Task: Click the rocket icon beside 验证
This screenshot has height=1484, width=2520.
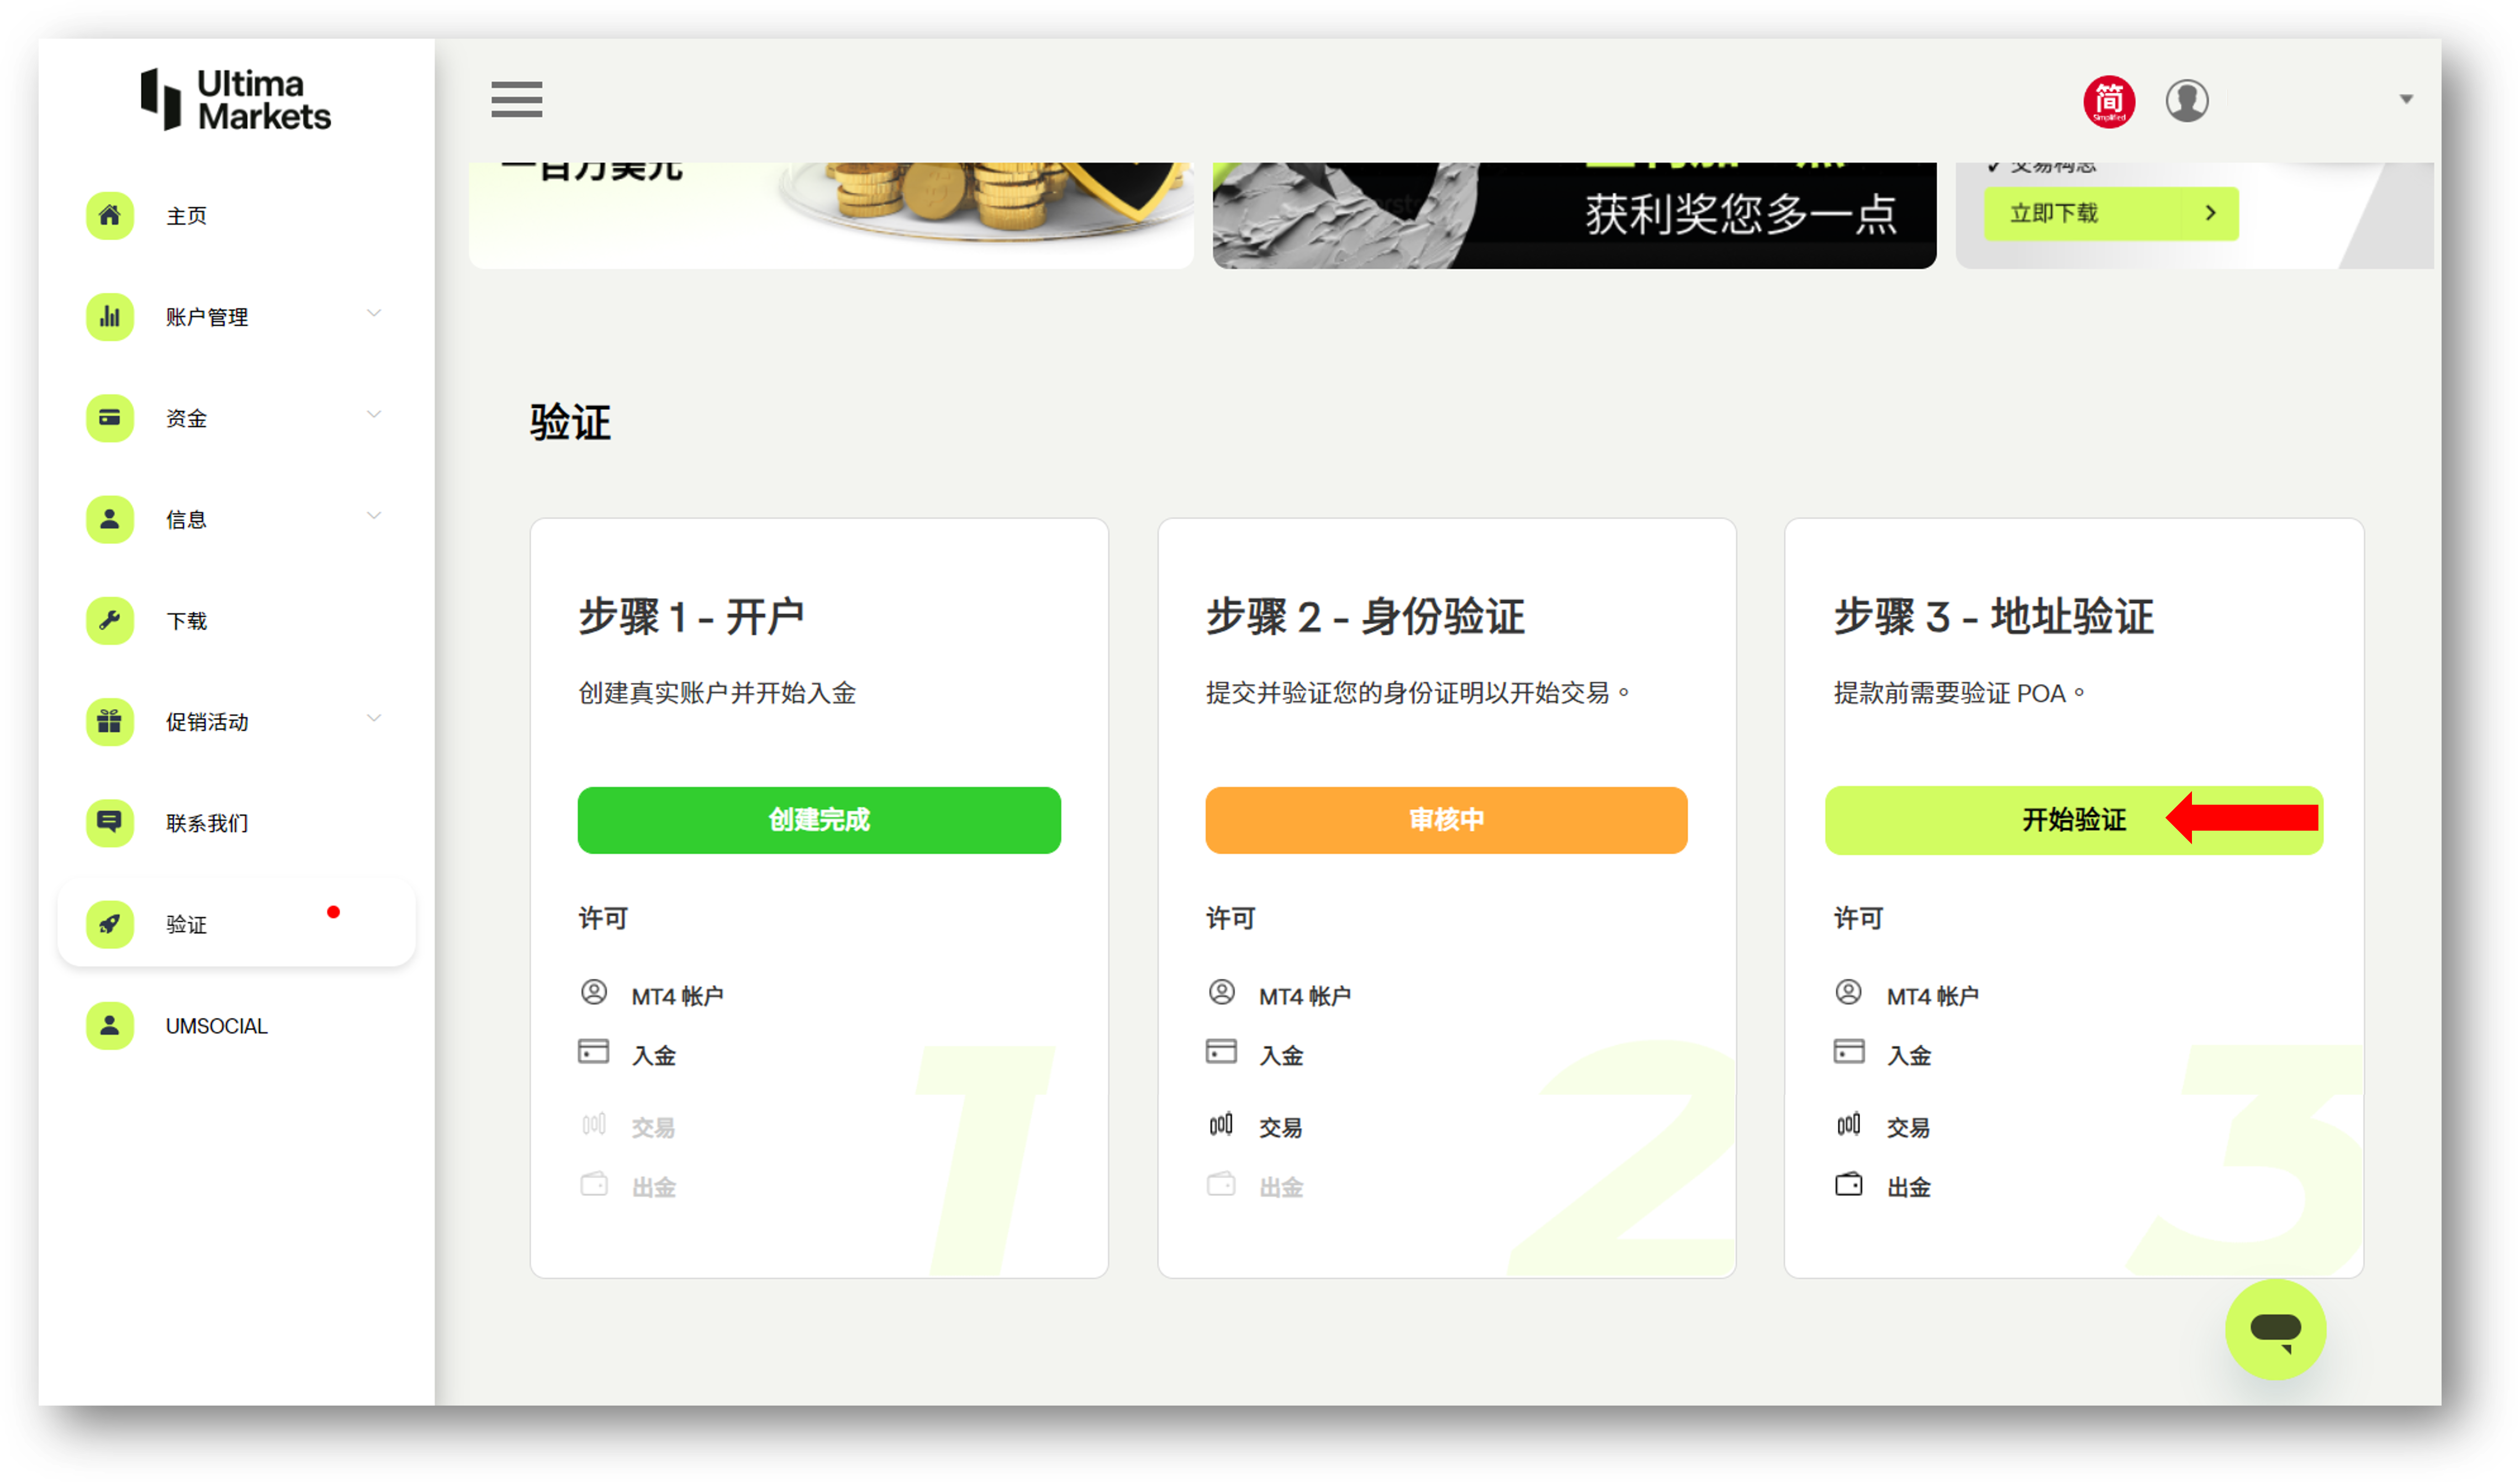Action: (x=110, y=923)
